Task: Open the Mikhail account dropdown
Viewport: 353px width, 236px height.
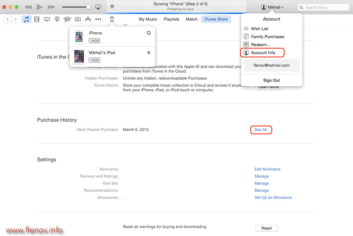Action: click(x=272, y=7)
